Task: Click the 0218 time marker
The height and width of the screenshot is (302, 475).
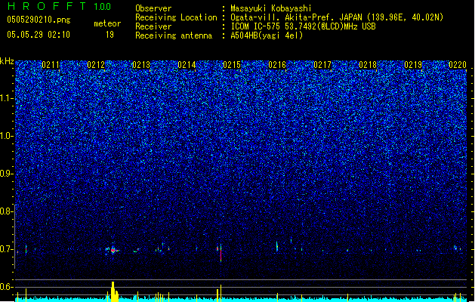Action: pyautogui.click(x=368, y=65)
